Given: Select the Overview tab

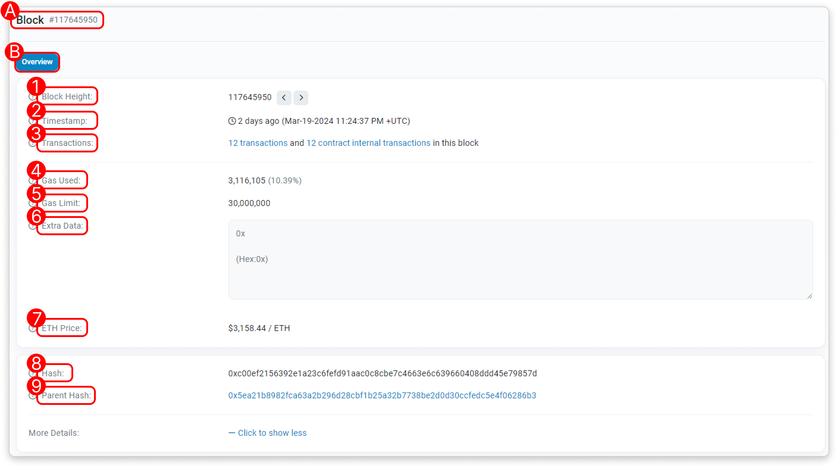Looking at the screenshot, I should coord(37,62).
